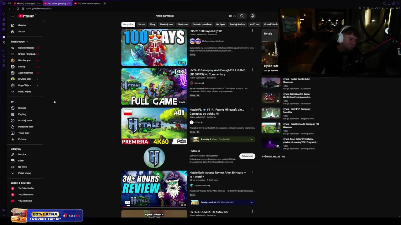Open HYTALE COMBAT IS AMAZING title
The height and width of the screenshot is (225, 401).
[x=209, y=212]
